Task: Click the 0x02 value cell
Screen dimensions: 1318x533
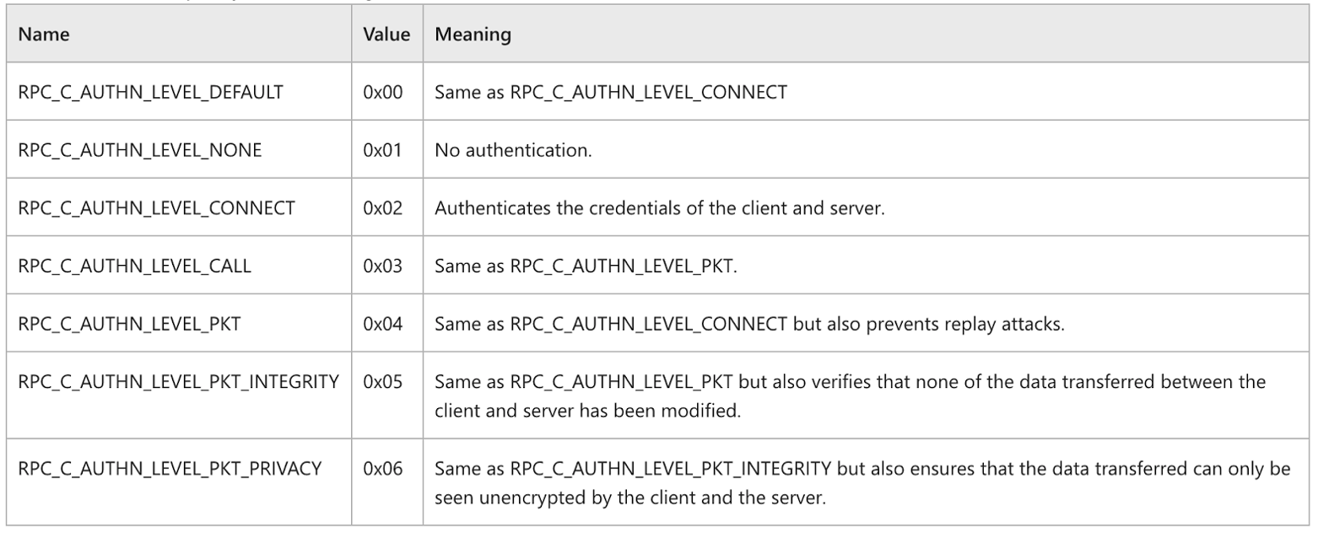Action: [x=386, y=208]
